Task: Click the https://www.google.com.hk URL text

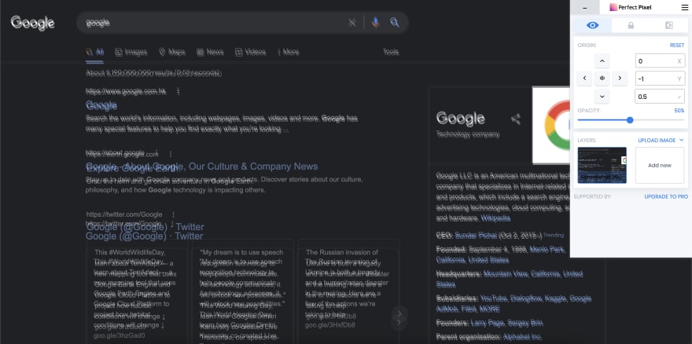Action: point(126,91)
